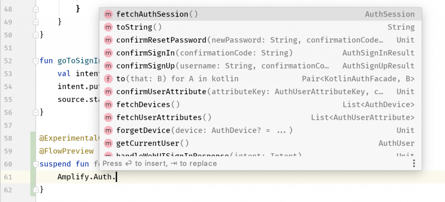This screenshot has height=202, width=445.
Task: Place the cursor after Amplify.Auth. on line 61
Action: click(x=117, y=177)
